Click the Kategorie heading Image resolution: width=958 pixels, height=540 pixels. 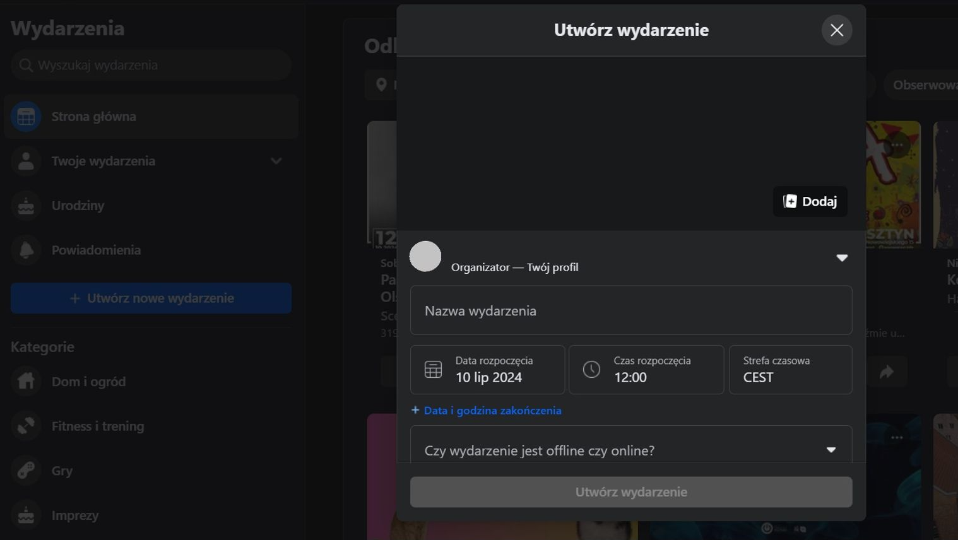[x=42, y=347]
